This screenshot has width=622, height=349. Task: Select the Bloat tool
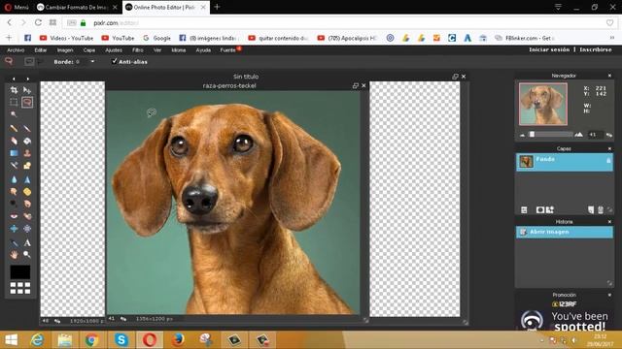(14, 229)
